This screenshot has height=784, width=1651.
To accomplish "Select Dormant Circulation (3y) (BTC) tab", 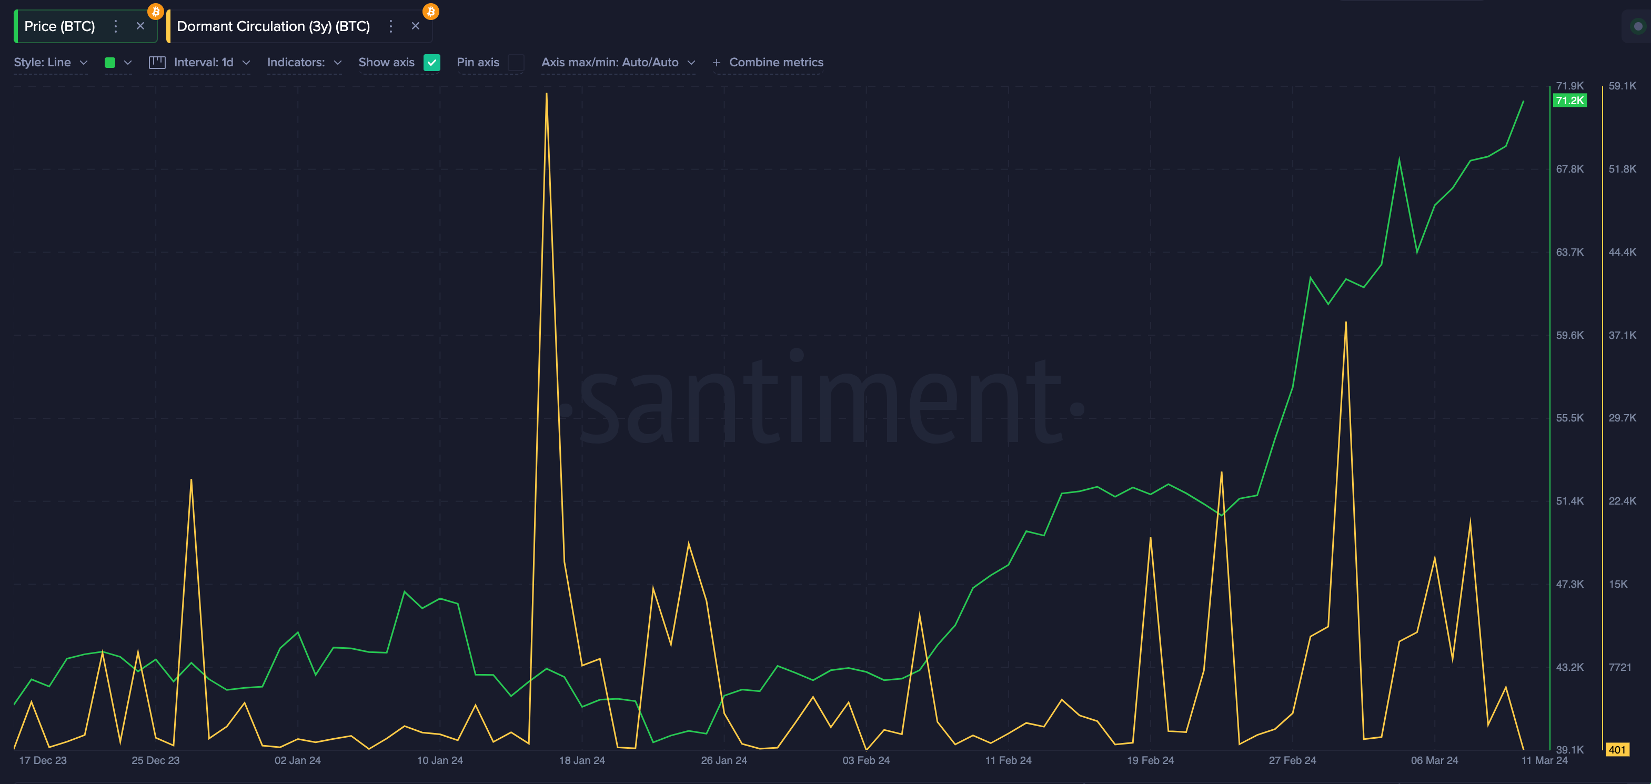I will 273,26.
